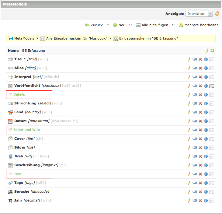Click the reload icon beside the Anzeigen dropdown
The width and height of the screenshot is (222, 214).
point(217,14)
